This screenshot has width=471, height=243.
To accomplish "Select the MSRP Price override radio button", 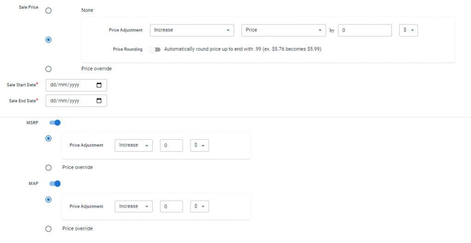I will pyautogui.click(x=48, y=168).
